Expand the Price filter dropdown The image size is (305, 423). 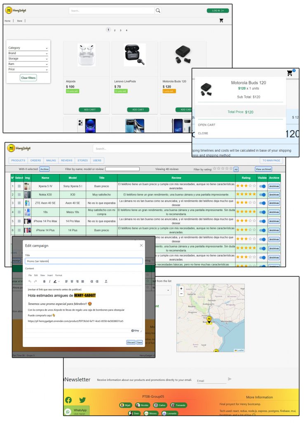[x=28, y=69]
